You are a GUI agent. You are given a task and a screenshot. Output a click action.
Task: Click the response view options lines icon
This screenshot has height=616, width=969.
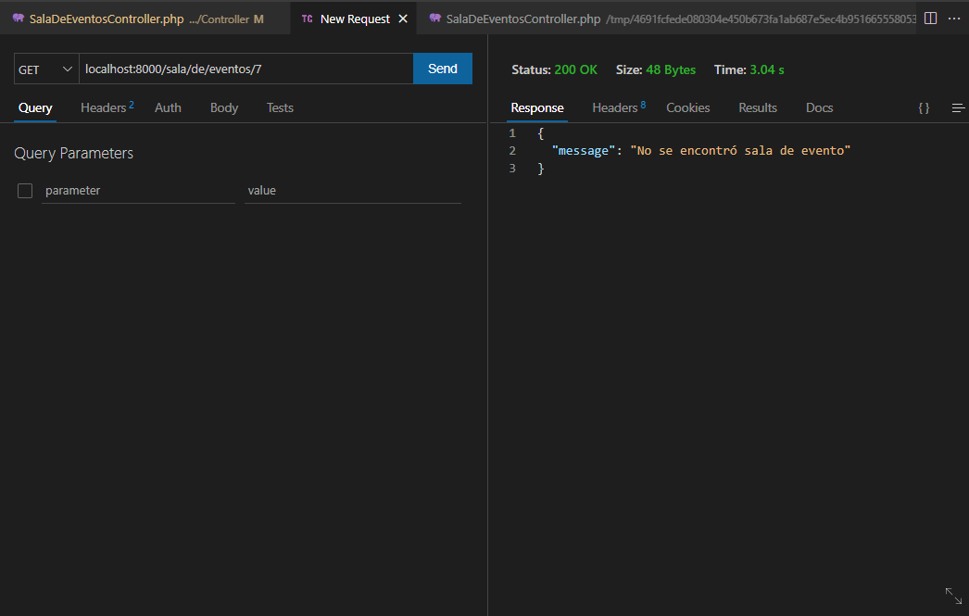point(957,107)
